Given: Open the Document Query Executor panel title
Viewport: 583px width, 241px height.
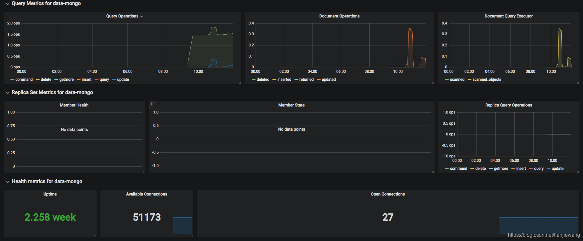Looking at the screenshot, I should [509, 16].
